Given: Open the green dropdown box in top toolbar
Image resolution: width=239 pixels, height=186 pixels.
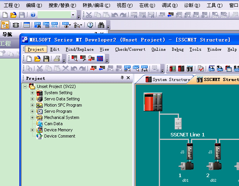Looking at the screenshot, I should [73, 15].
